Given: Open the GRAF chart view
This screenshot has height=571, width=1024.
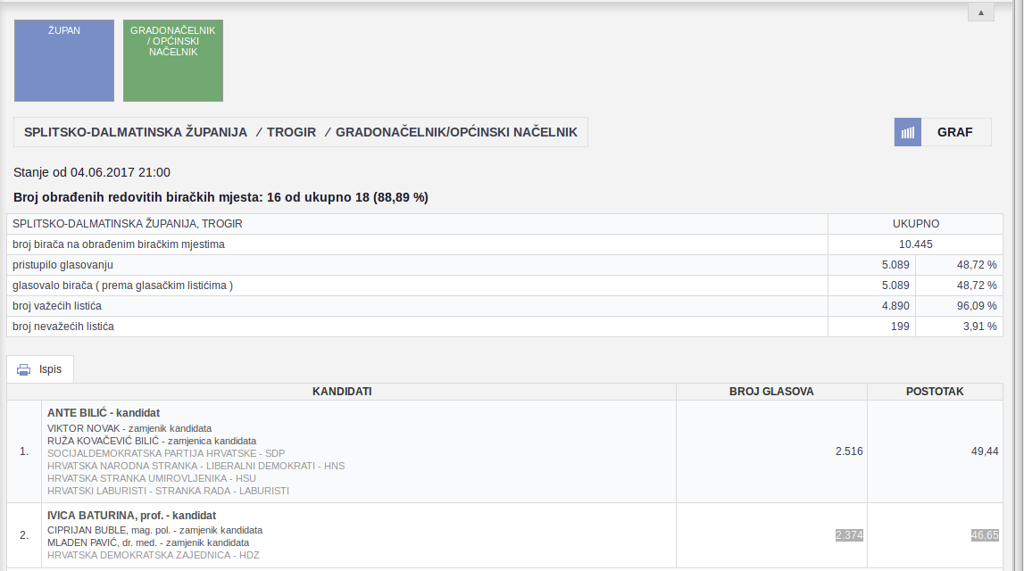Looking at the screenshot, I should coord(954,132).
